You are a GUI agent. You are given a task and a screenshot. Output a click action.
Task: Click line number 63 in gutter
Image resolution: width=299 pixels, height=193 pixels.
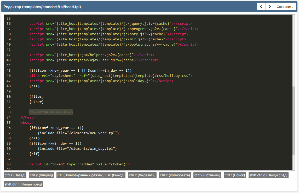(x=9, y=164)
